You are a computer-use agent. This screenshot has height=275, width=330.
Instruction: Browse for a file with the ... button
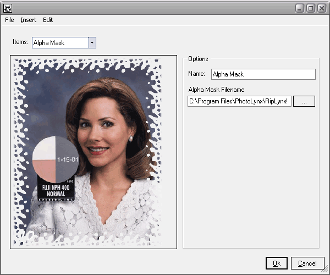coord(304,101)
